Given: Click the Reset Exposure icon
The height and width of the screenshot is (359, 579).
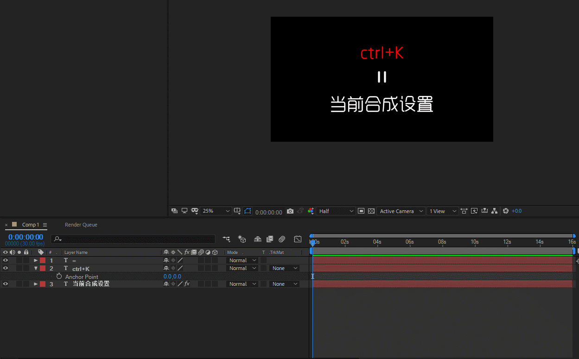Looking at the screenshot, I should pos(506,211).
